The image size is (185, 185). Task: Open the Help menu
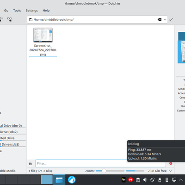[x=46, y=11]
